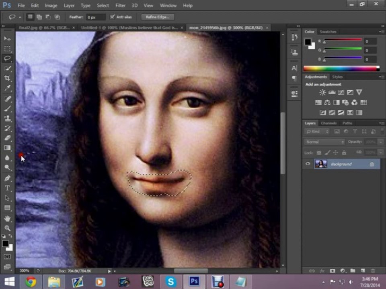The image size is (386, 289).
Task: Select the Horizontal Type tool
Action: pyautogui.click(x=7, y=188)
